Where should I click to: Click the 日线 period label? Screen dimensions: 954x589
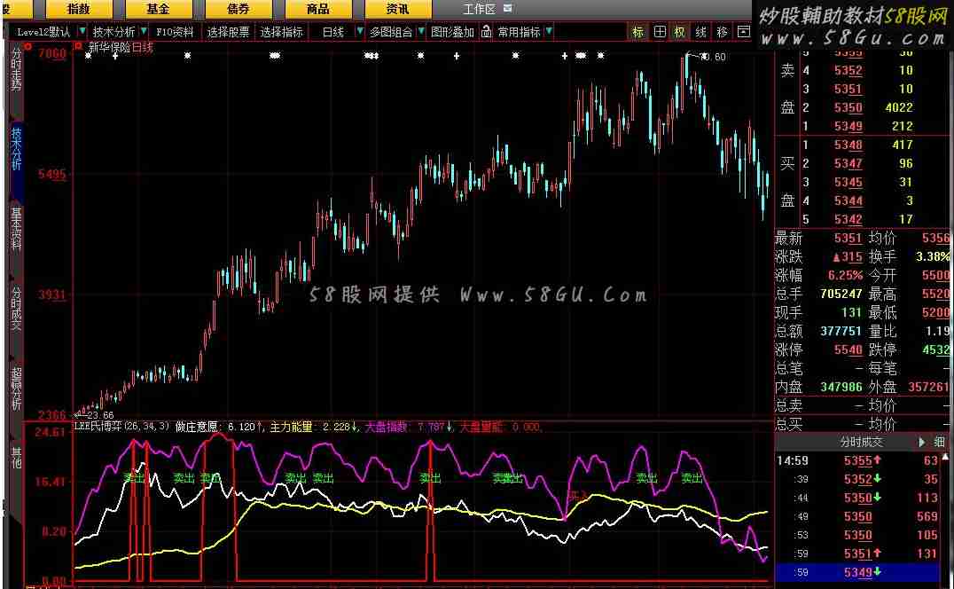coord(332,32)
